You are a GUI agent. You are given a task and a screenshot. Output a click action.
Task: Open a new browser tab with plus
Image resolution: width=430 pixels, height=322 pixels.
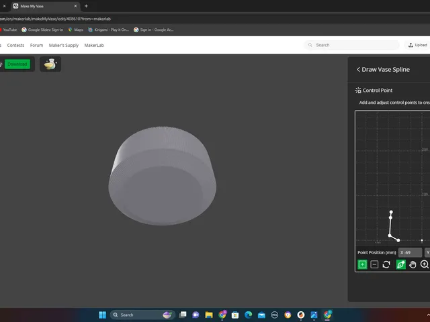coord(86,6)
